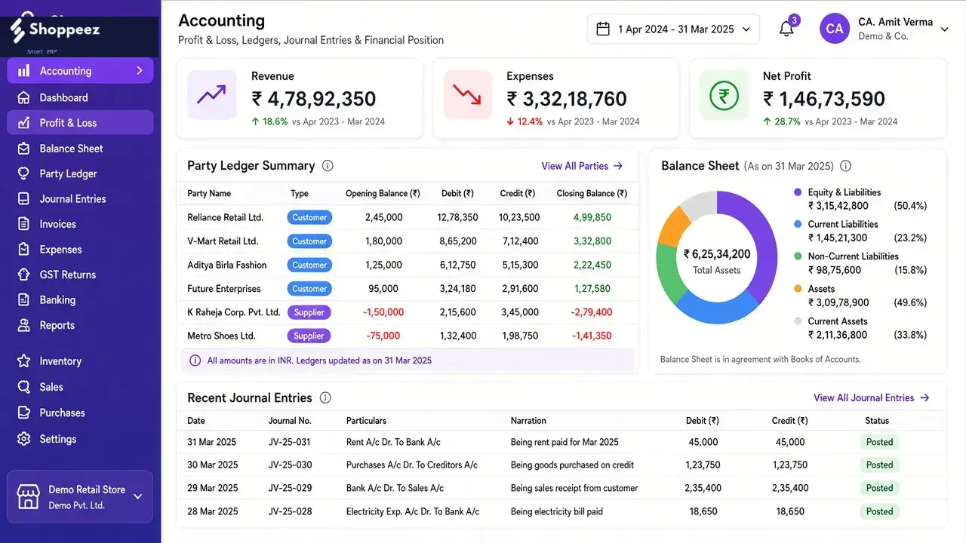The image size is (966, 543).
Task: Click the View All Parties link
Action: click(x=582, y=166)
